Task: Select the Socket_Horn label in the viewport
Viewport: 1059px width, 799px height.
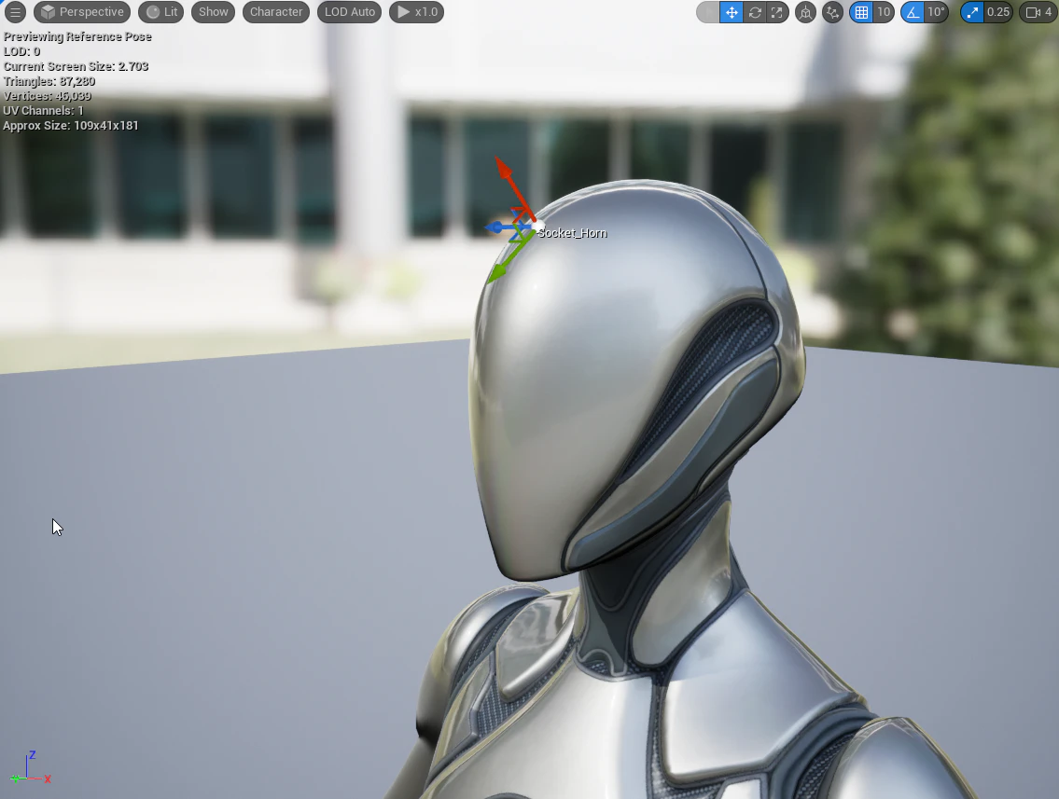Action: [x=573, y=233]
